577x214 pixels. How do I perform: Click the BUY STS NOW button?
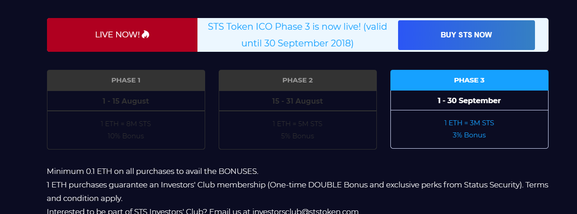(466, 35)
